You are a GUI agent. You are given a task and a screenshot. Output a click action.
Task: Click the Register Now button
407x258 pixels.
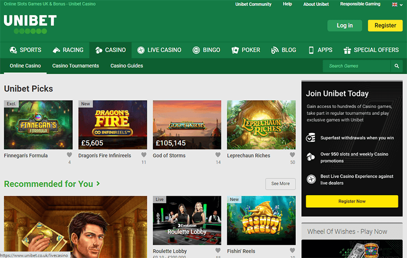[352, 201]
